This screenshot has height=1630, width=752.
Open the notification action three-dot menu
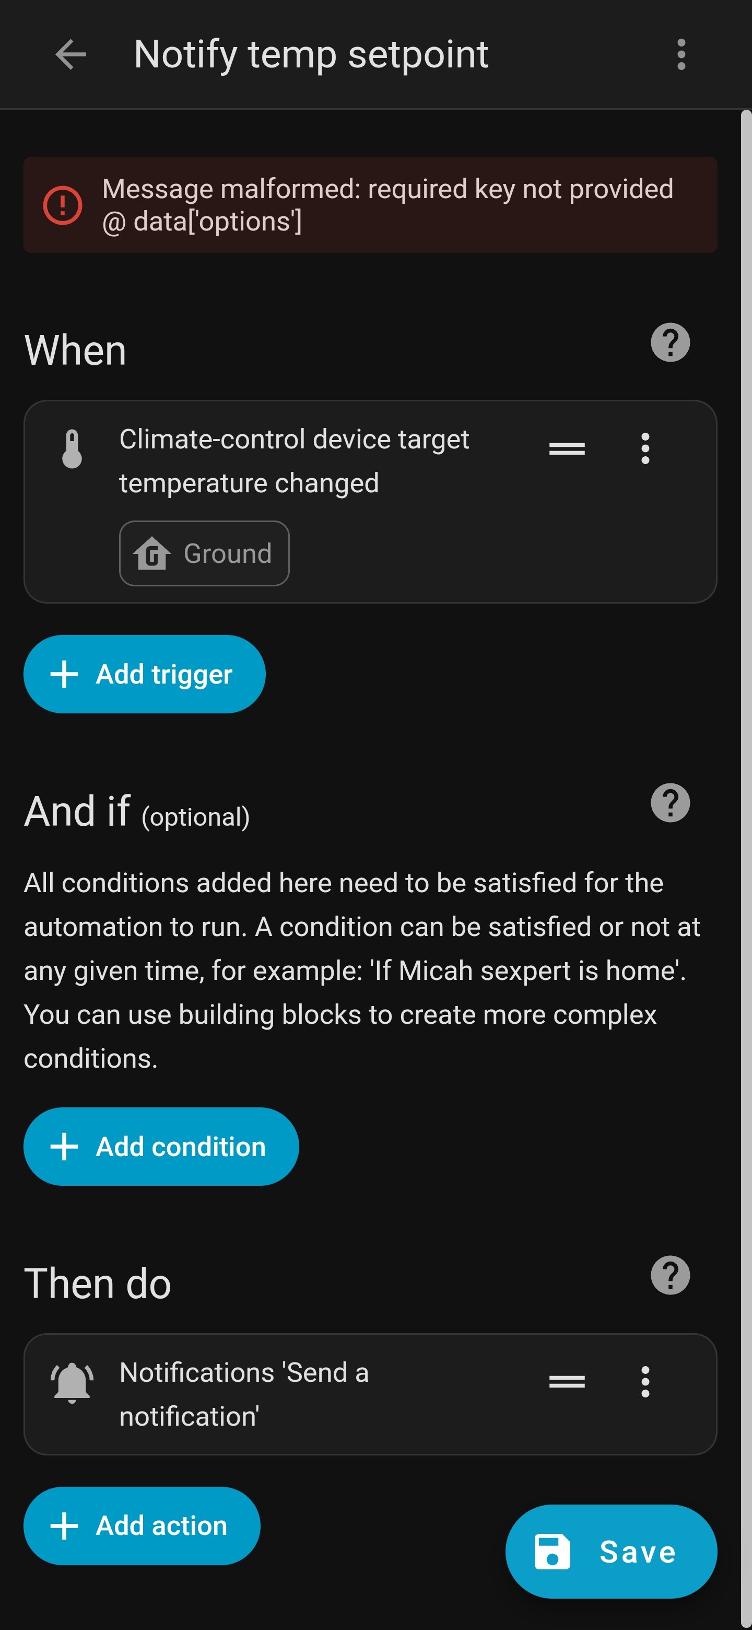click(x=644, y=1381)
